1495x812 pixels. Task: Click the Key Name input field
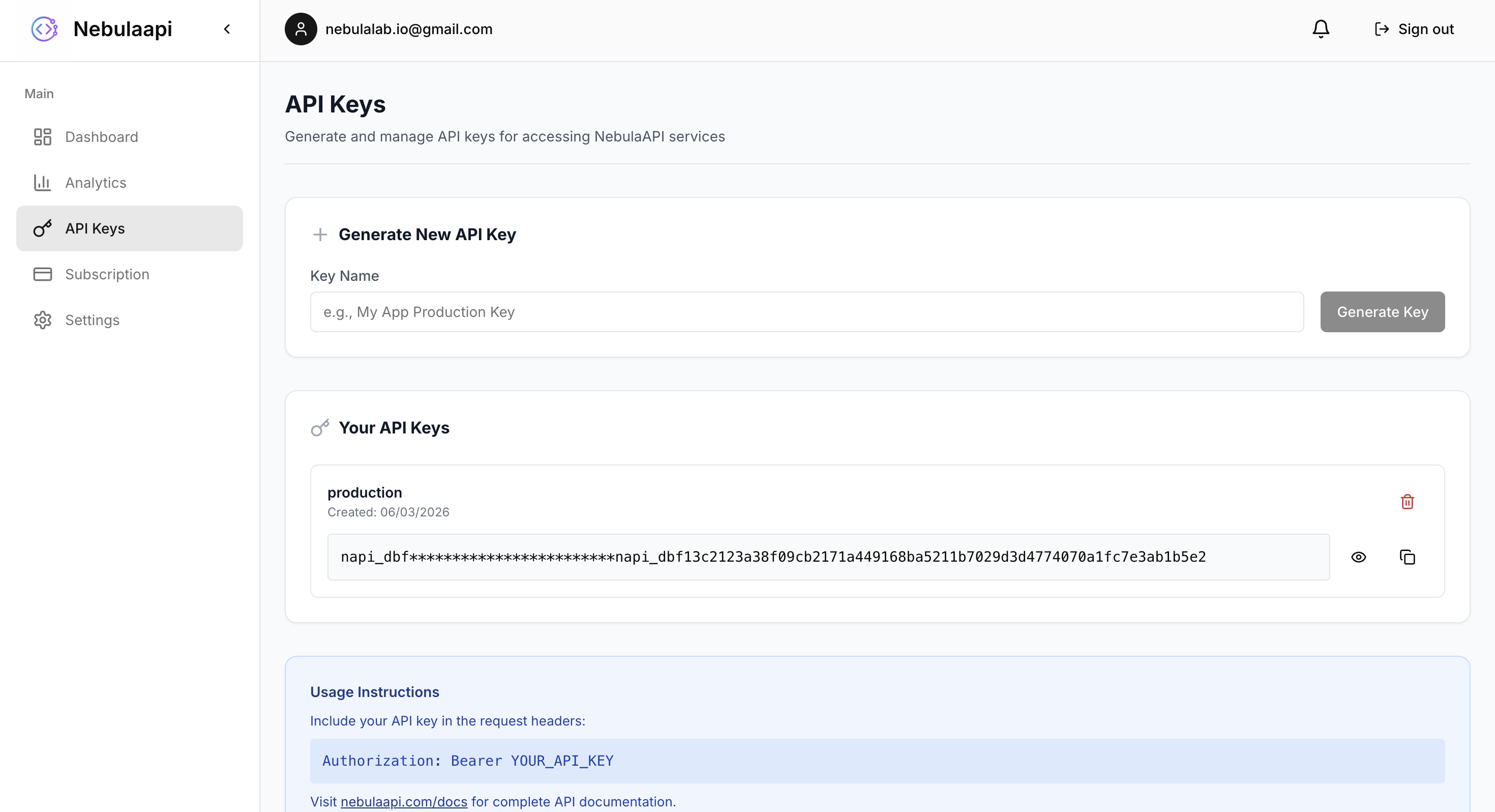coord(806,312)
